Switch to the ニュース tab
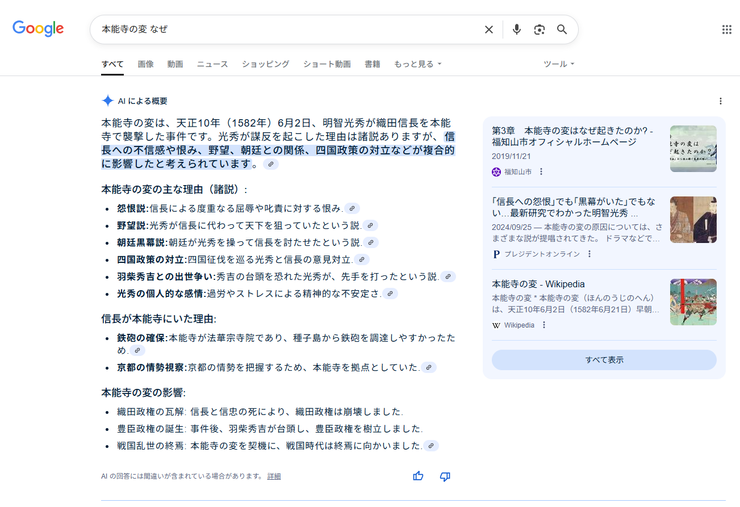Screen dimensions: 740x507 (x=212, y=64)
